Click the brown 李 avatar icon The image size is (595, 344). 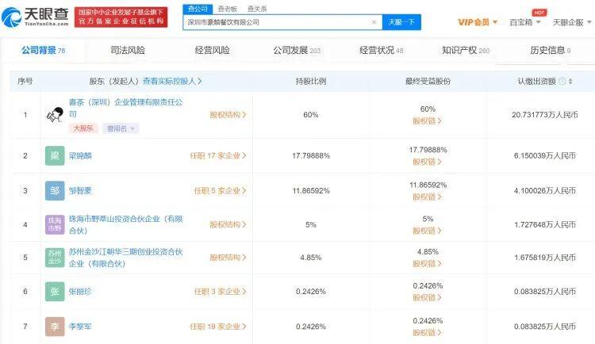[55, 326]
